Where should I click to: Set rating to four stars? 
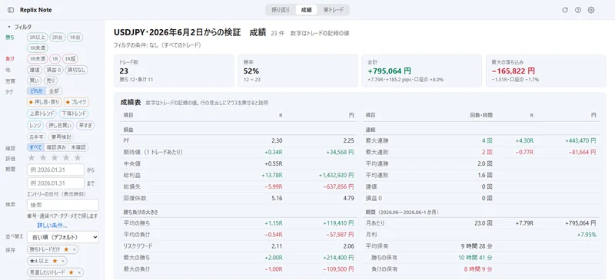point(66,157)
